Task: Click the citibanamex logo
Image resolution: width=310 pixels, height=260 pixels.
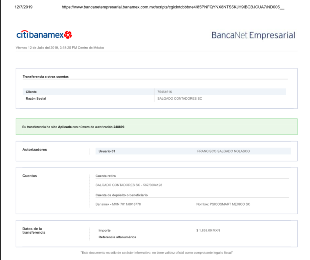Action: pyautogui.click(x=44, y=35)
